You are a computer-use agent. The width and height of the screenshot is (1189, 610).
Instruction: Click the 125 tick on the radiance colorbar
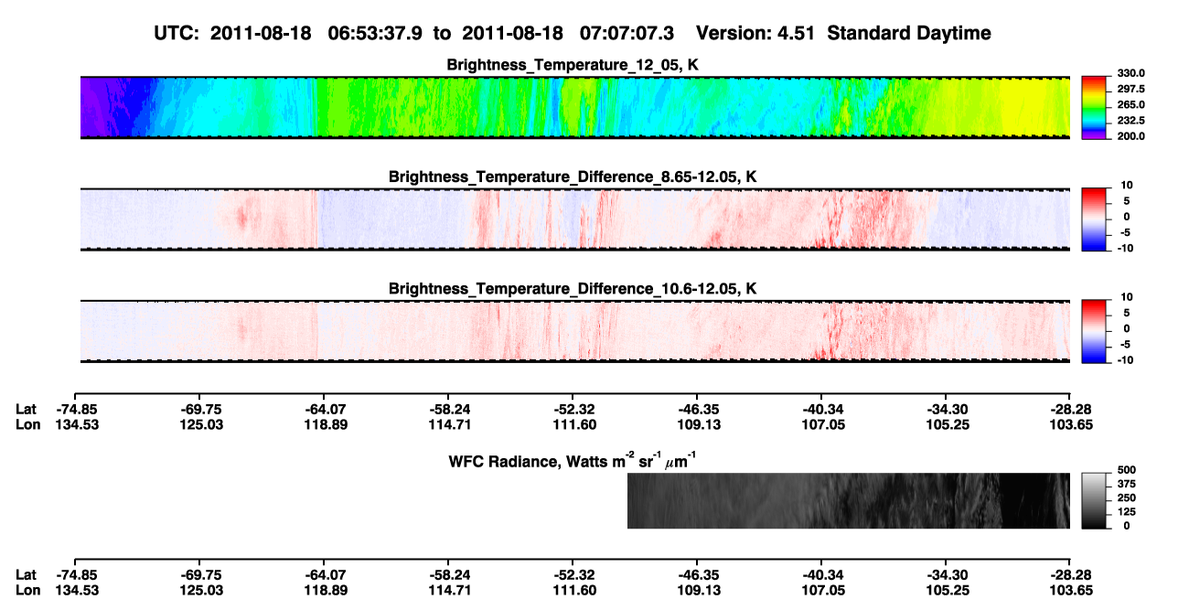(1126, 511)
